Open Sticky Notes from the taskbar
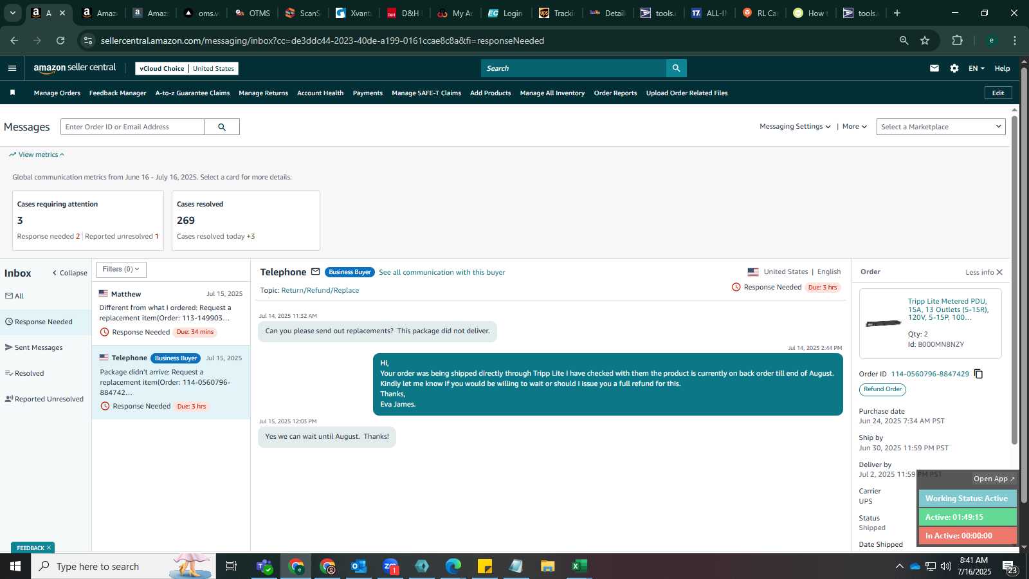The image size is (1029, 579). click(485, 566)
